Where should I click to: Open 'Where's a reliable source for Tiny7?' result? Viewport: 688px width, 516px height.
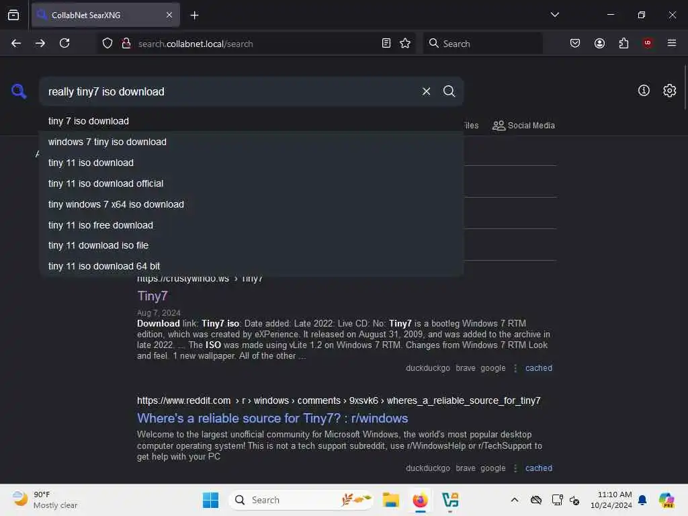tap(273, 418)
